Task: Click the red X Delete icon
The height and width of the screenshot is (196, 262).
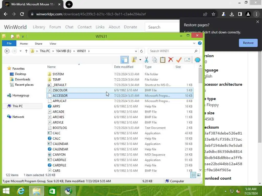Action: tap(171, 60)
